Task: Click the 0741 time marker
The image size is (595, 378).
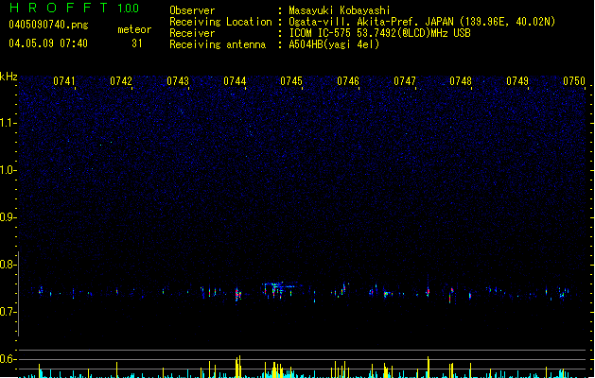Action: point(64,81)
